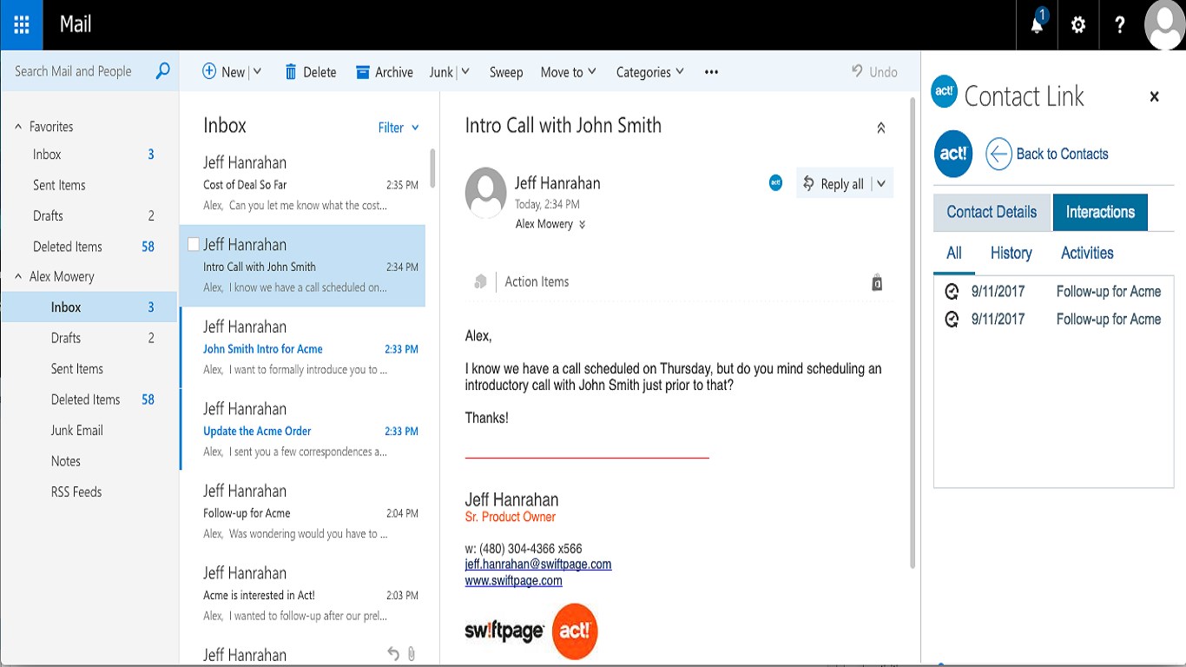1186x667 pixels.
Task: Click the Act! logo in Contact Link title
Action: click(944, 91)
